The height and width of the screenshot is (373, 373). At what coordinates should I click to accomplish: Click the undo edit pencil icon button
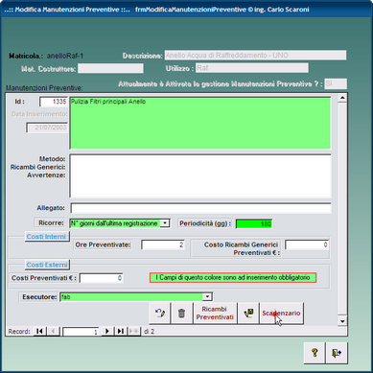[x=160, y=314]
